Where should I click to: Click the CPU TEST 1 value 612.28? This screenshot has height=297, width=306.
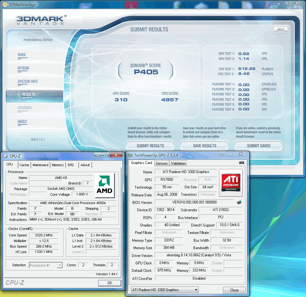click(x=247, y=69)
